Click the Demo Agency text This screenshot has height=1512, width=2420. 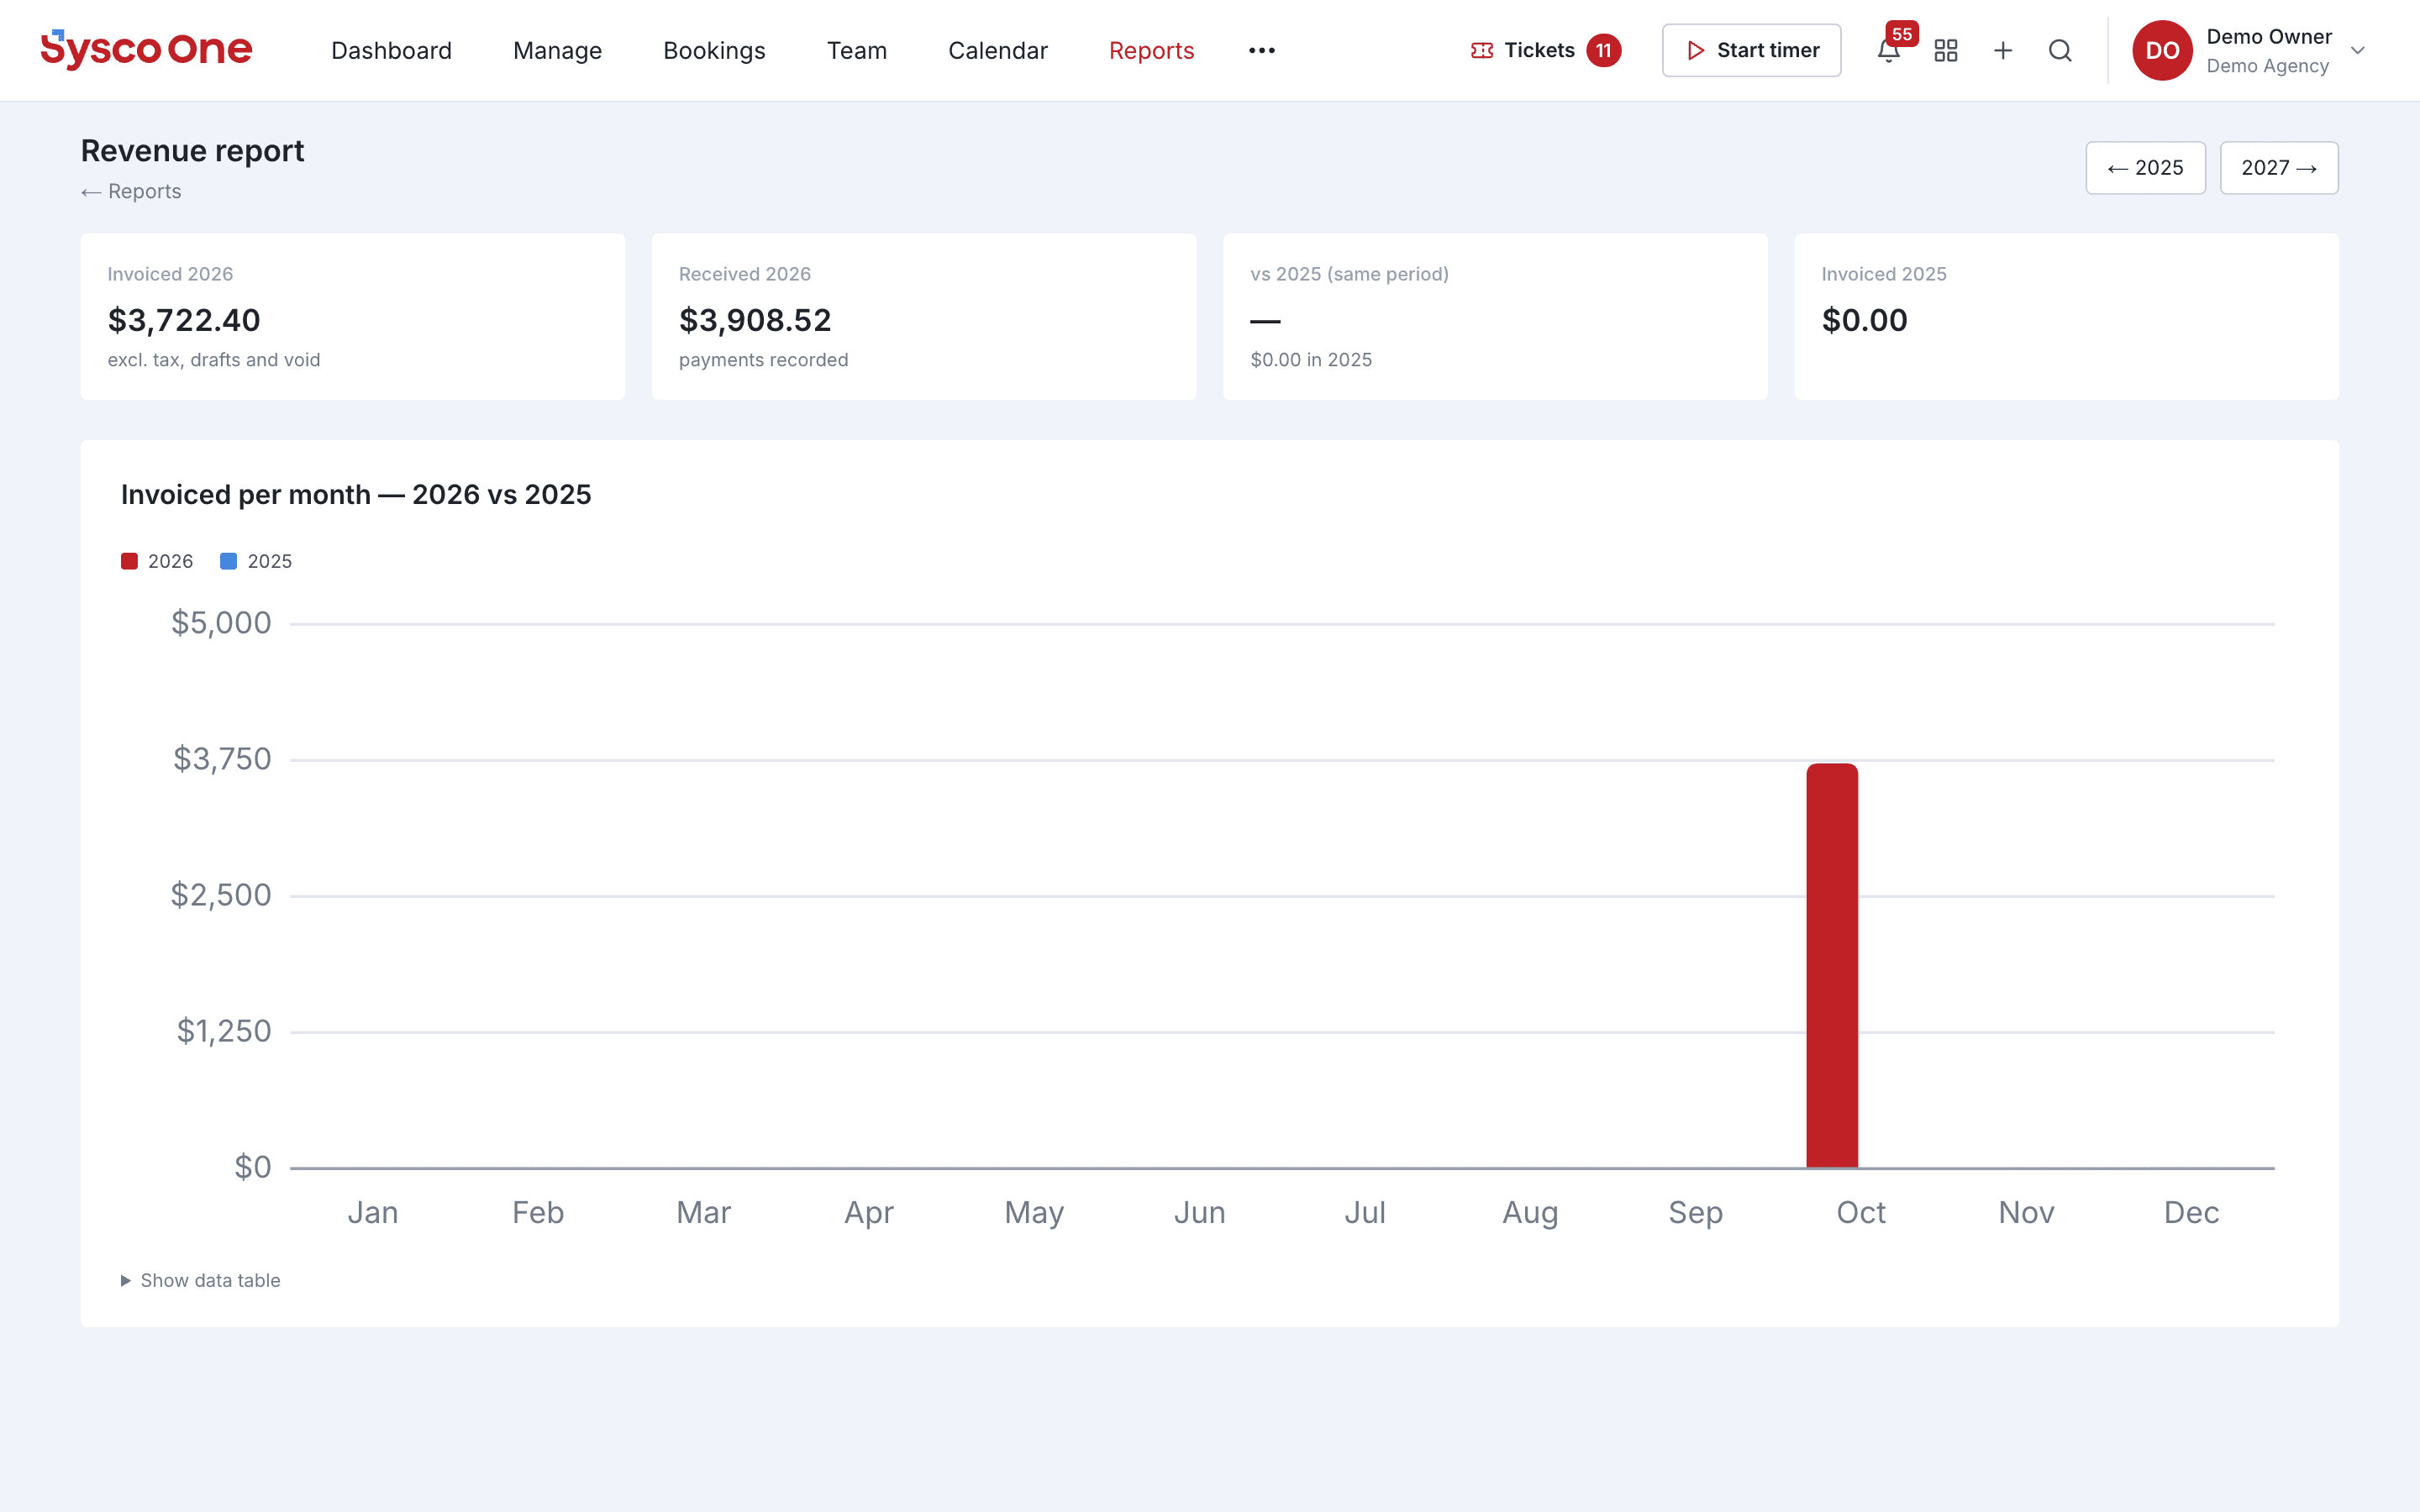tap(2267, 66)
